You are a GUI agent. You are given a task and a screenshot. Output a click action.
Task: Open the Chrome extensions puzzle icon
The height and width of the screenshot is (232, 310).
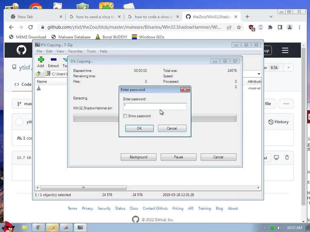[270, 27]
